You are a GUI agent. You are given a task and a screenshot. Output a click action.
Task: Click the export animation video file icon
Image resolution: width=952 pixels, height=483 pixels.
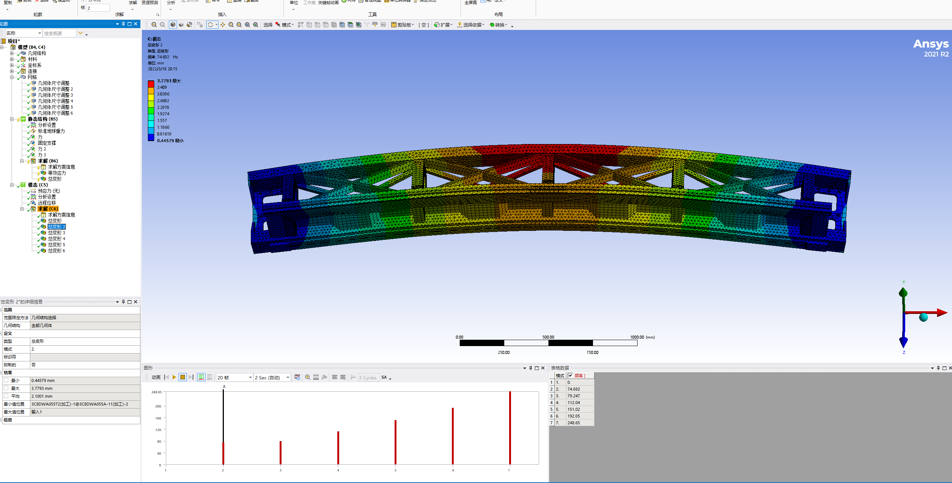point(297,377)
